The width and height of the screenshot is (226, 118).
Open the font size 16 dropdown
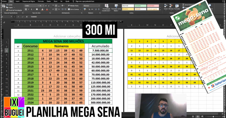tap(43, 6)
